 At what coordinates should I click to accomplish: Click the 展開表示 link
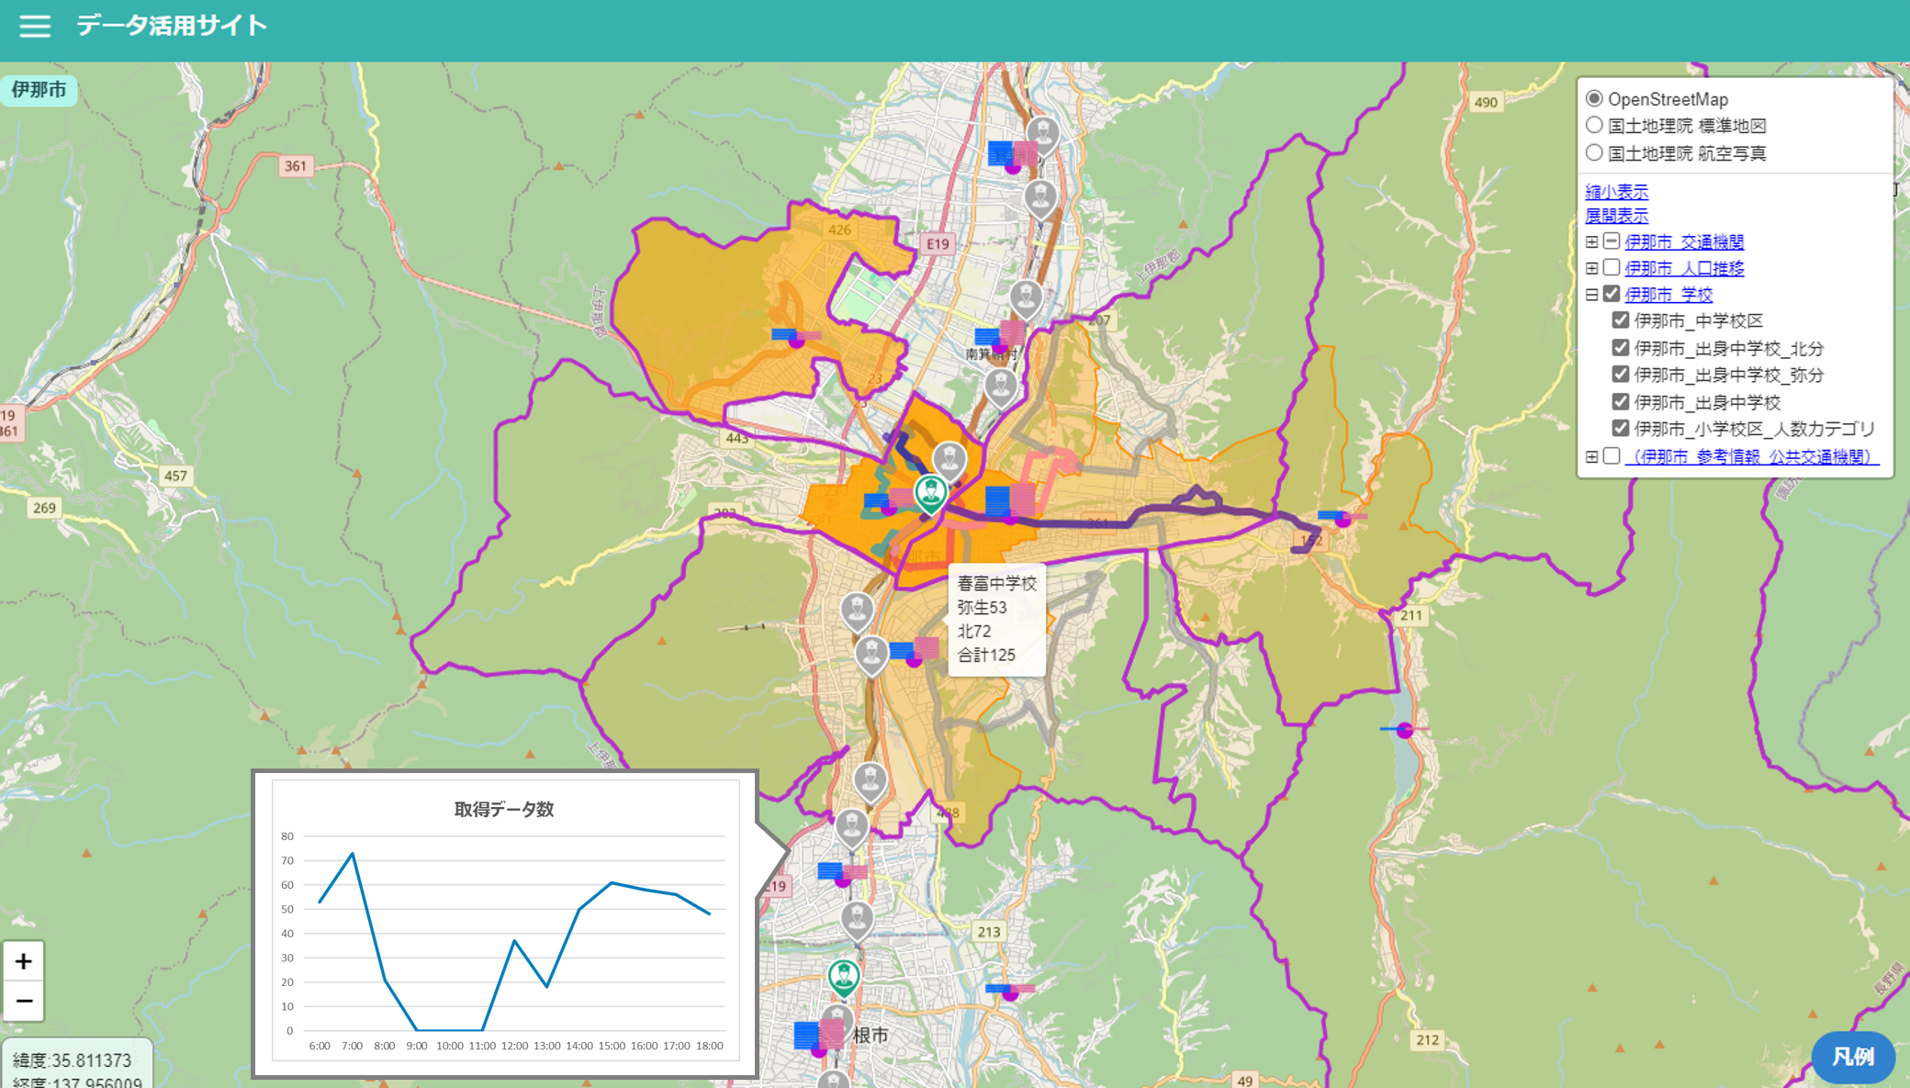pos(1616,216)
